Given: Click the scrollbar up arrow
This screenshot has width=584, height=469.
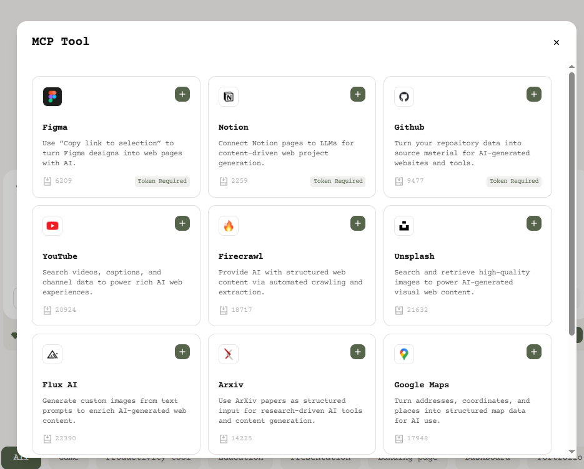Looking at the screenshot, I should tap(572, 67).
